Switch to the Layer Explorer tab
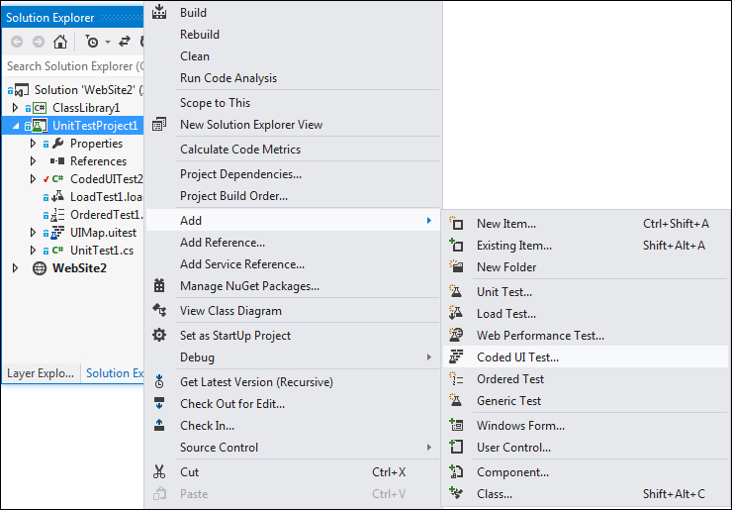 coord(41,373)
